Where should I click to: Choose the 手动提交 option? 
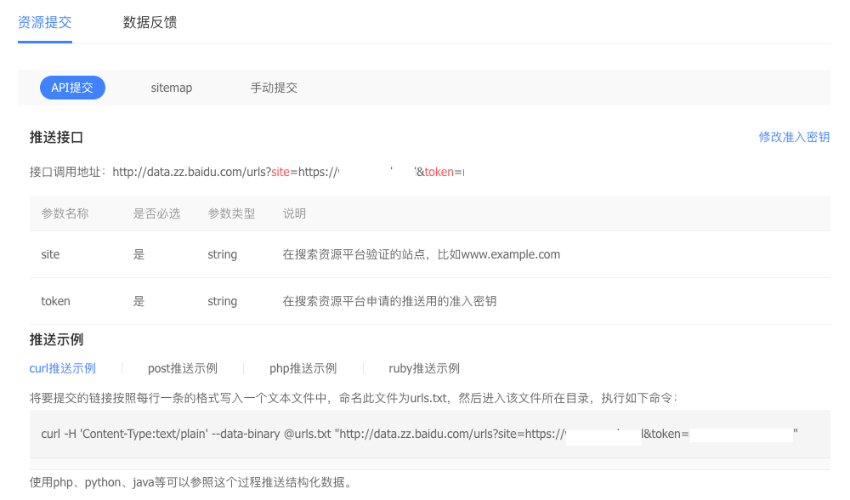[274, 88]
